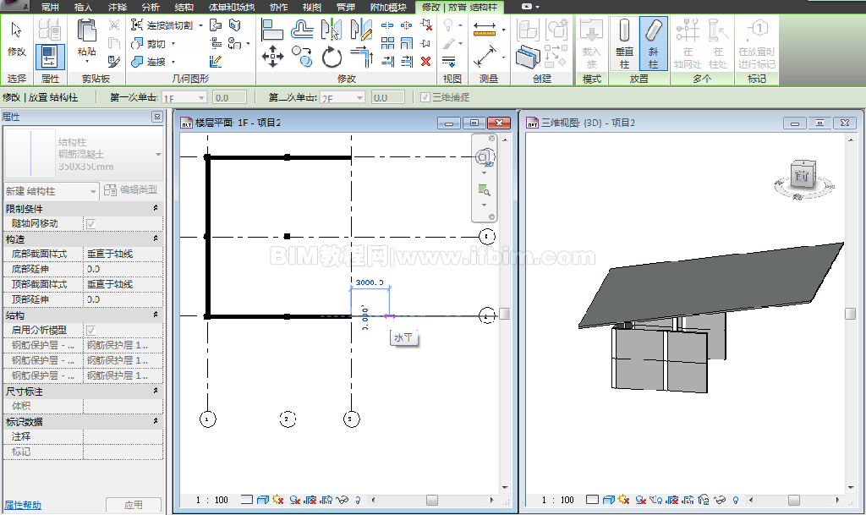Image resolution: width=866 pixels, height=515 pixels.
Task: Click the 1:100 view scale in floor plan
Action: coord(212,500)
